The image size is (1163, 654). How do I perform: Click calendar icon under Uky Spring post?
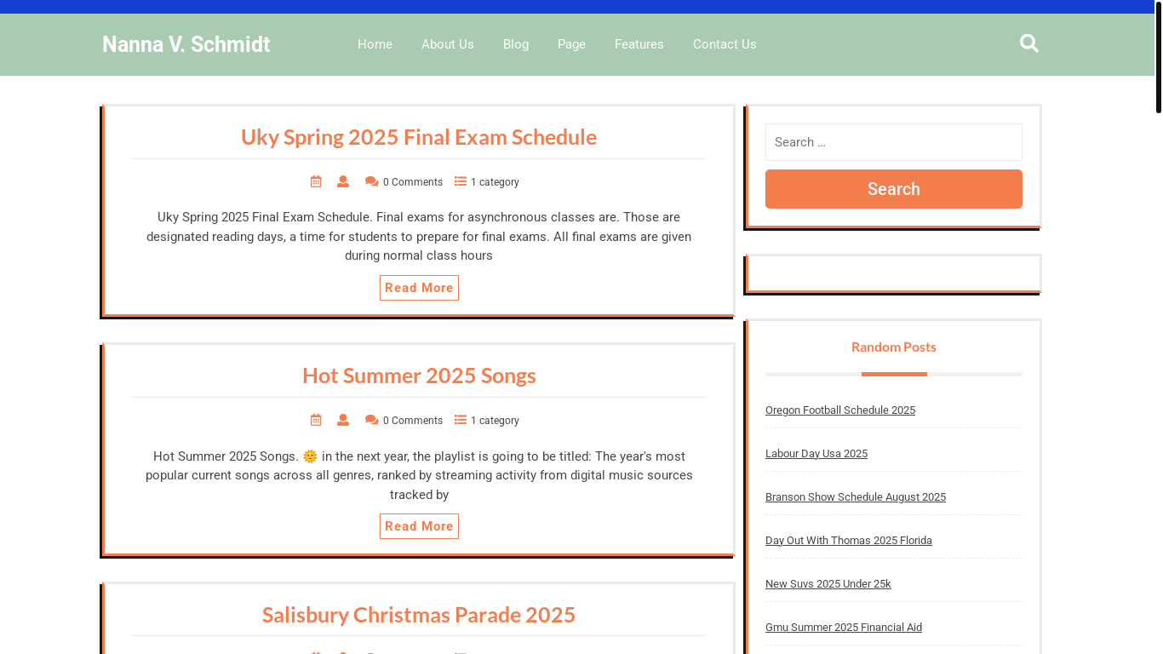316,181
